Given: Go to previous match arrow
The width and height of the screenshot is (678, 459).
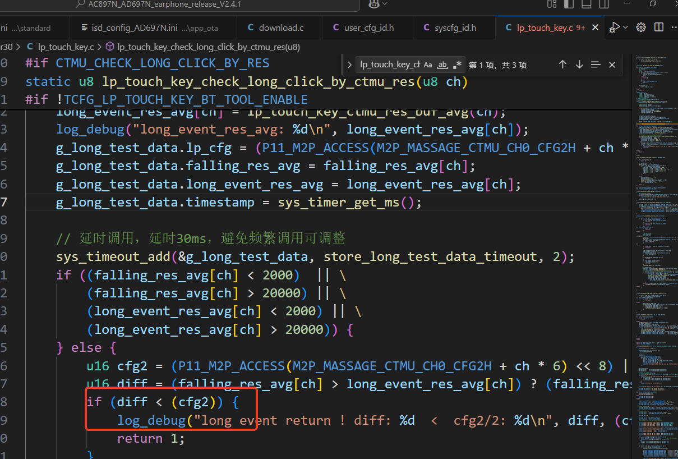Looking at the screenshot, I should click(562, 65).
